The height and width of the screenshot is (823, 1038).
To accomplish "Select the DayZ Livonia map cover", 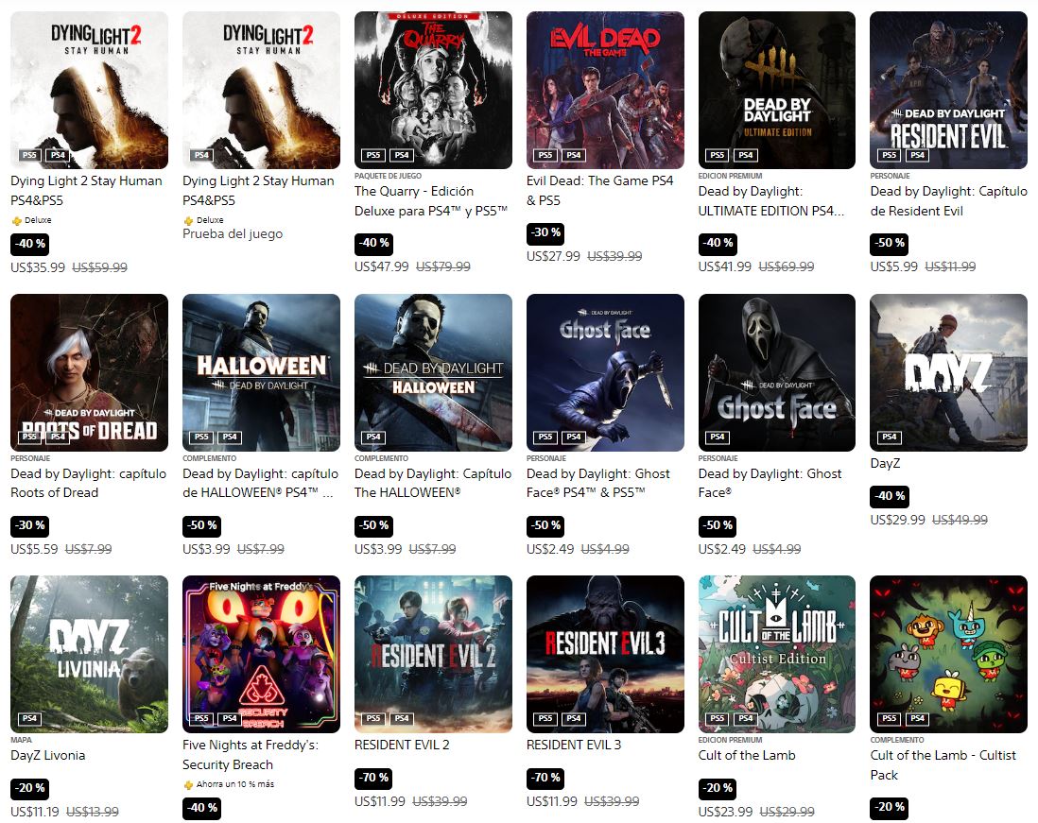I will [x=90, y=654].
